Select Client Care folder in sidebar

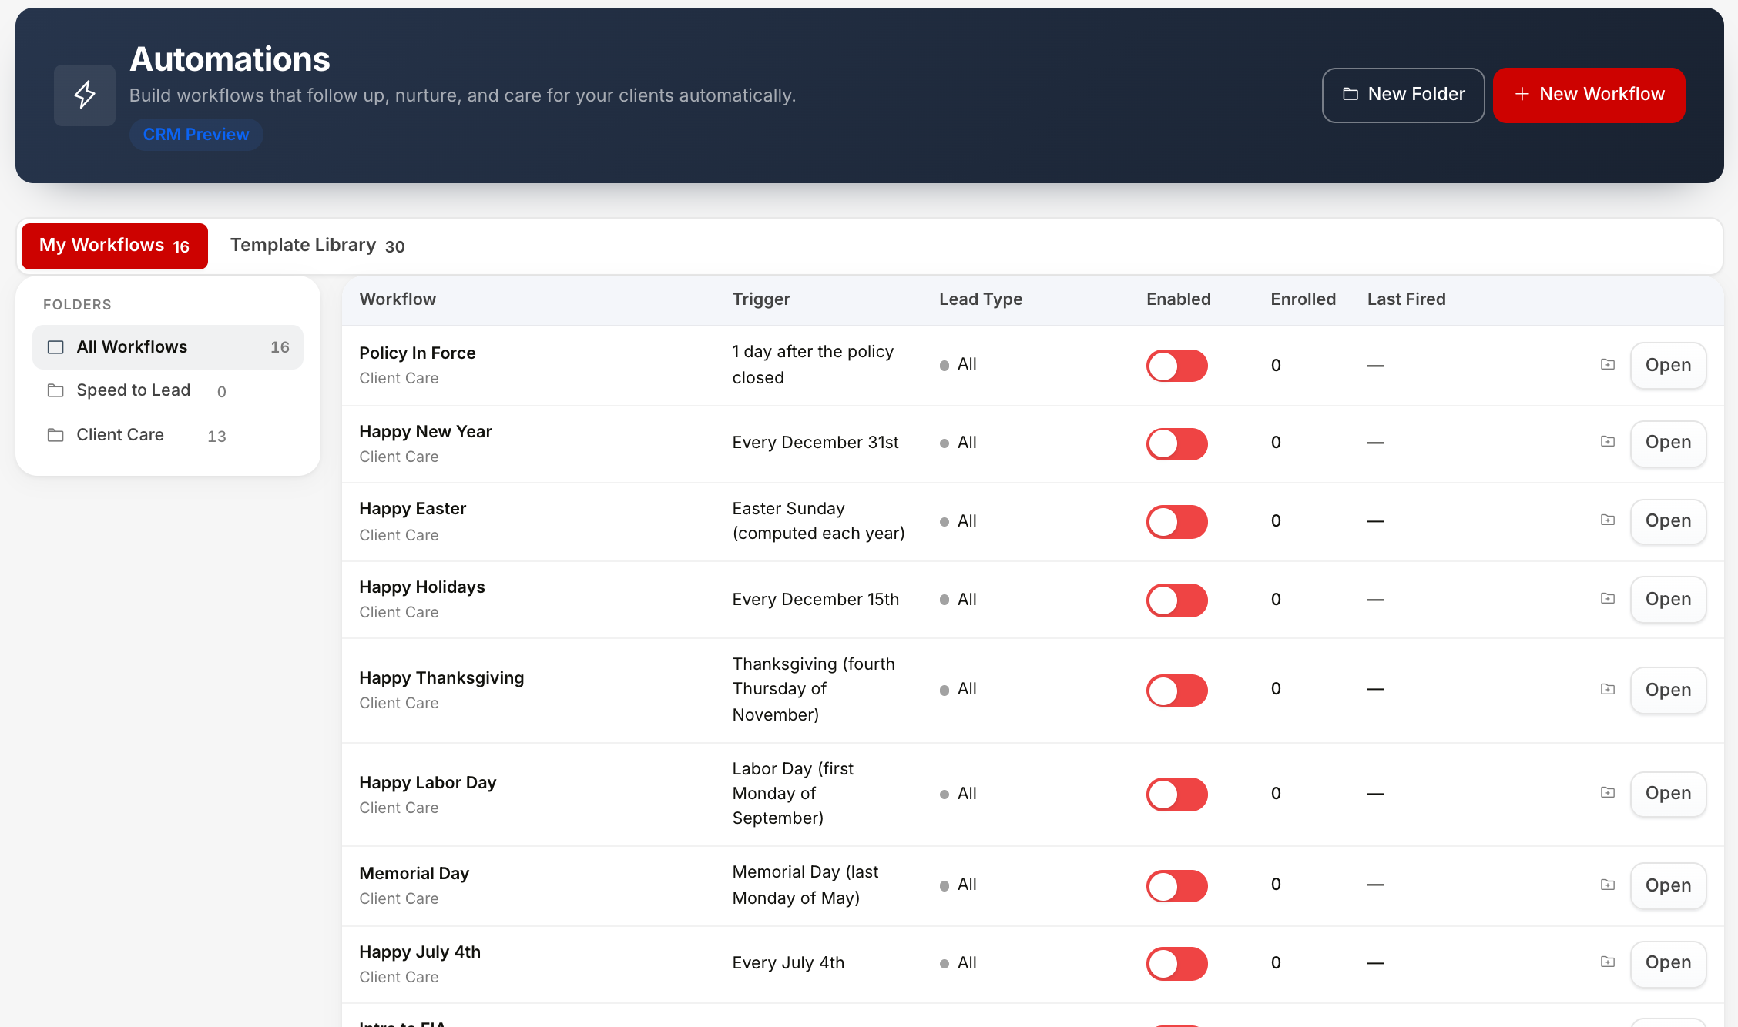point(168,435)
